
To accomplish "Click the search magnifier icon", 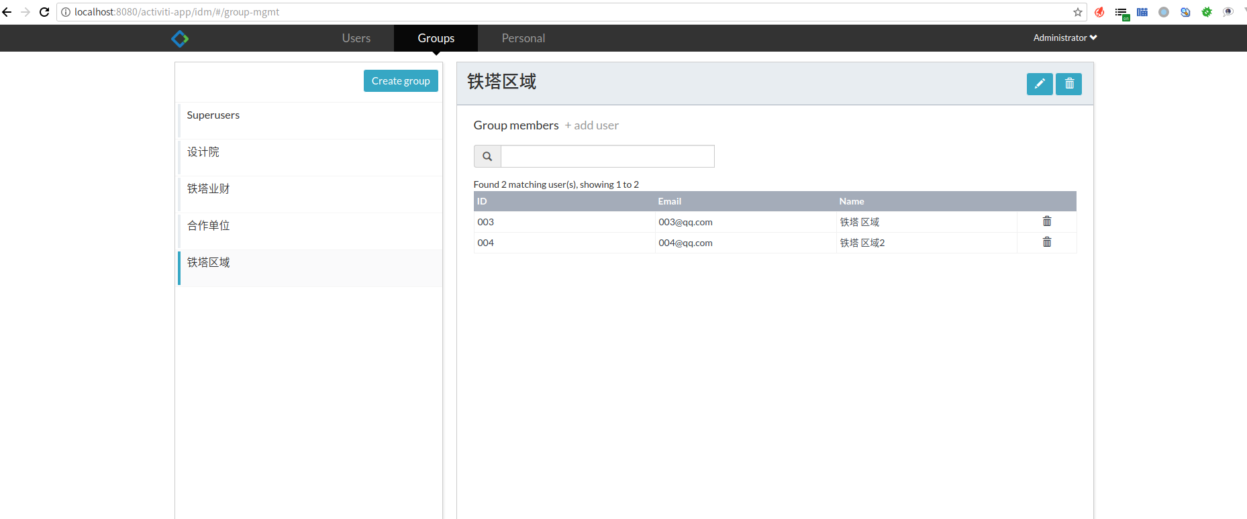I will tap(487, 156).
